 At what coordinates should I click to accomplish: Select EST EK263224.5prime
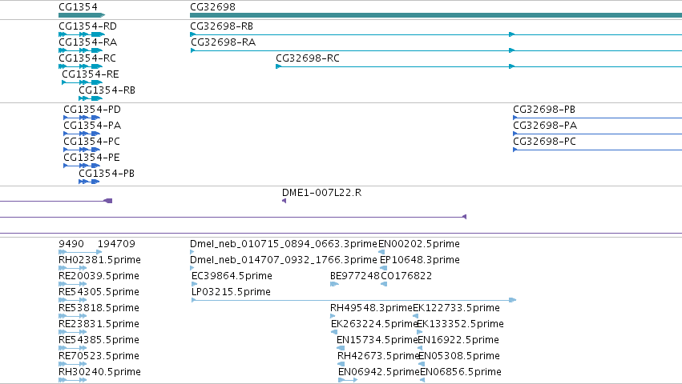click(x=374, y=325)
